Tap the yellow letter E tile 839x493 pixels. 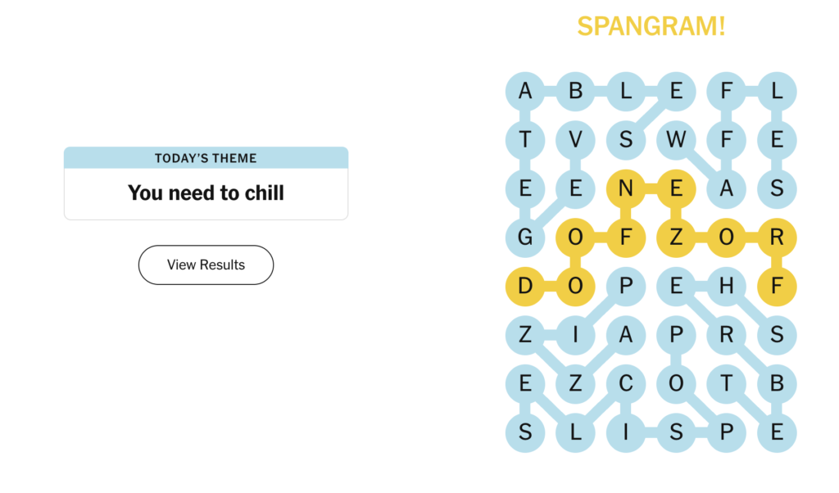tap(676, 189)
